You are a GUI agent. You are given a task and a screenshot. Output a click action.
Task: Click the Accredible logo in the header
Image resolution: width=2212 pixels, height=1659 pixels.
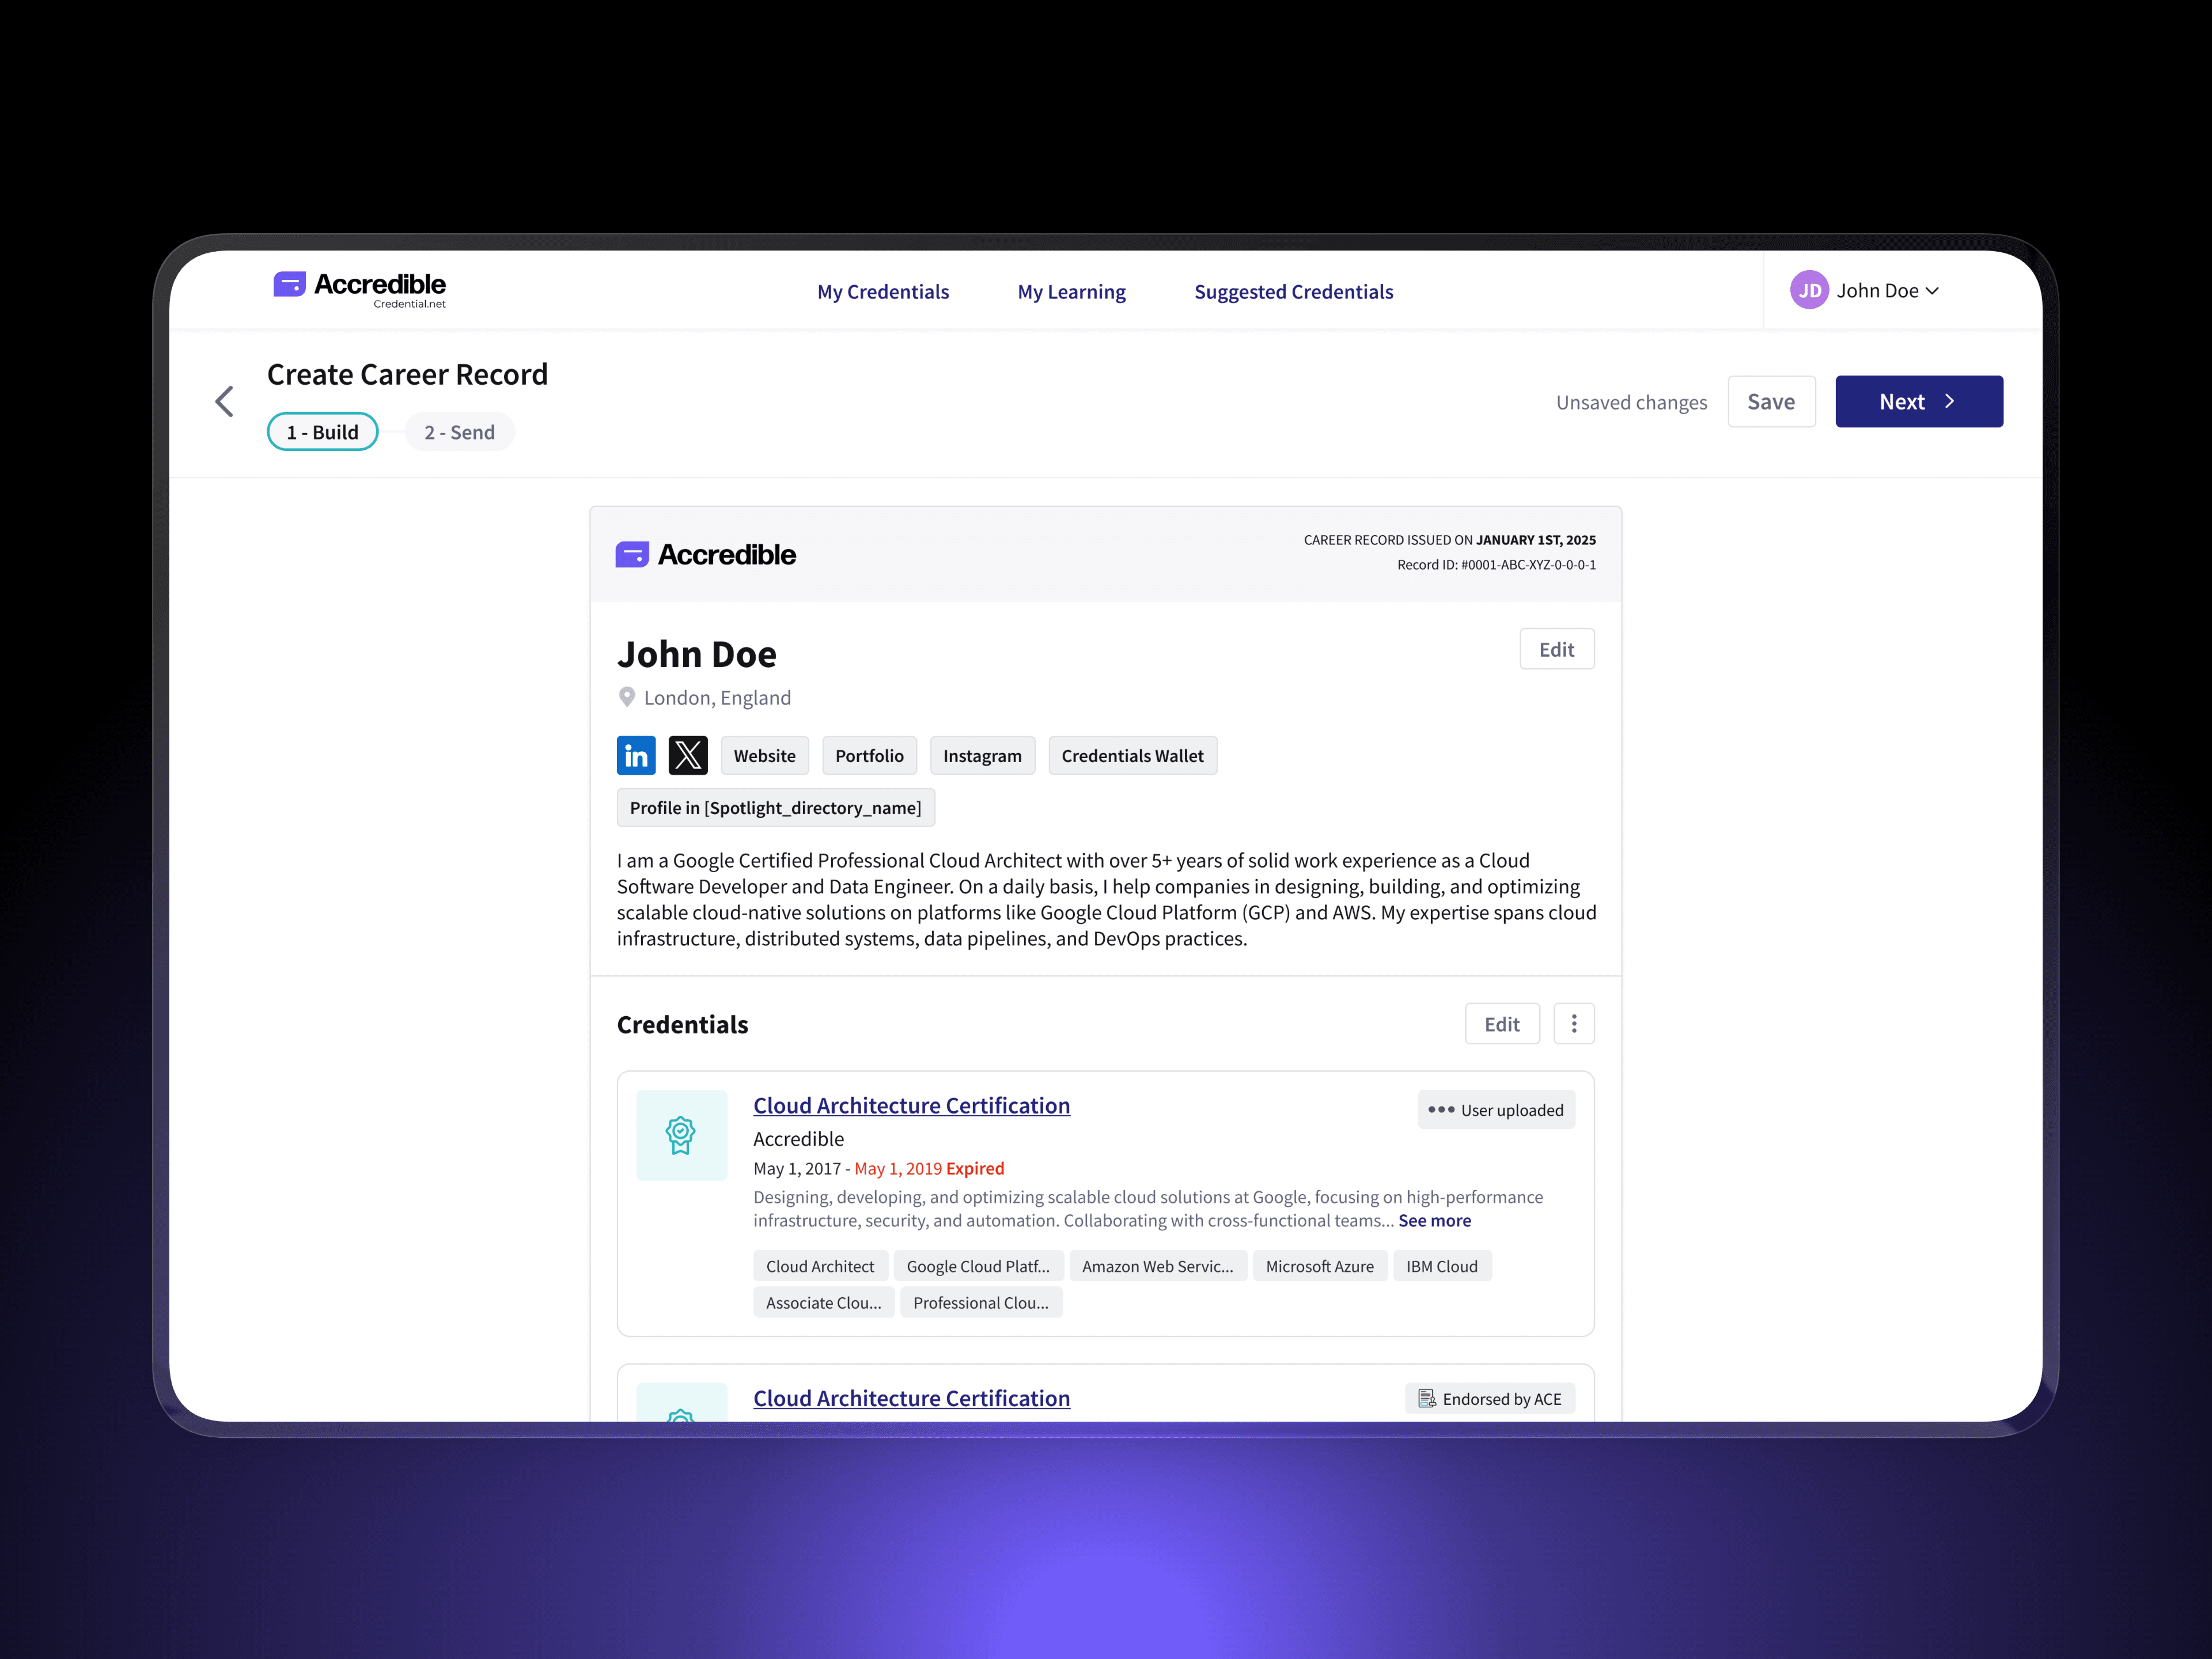360,289
